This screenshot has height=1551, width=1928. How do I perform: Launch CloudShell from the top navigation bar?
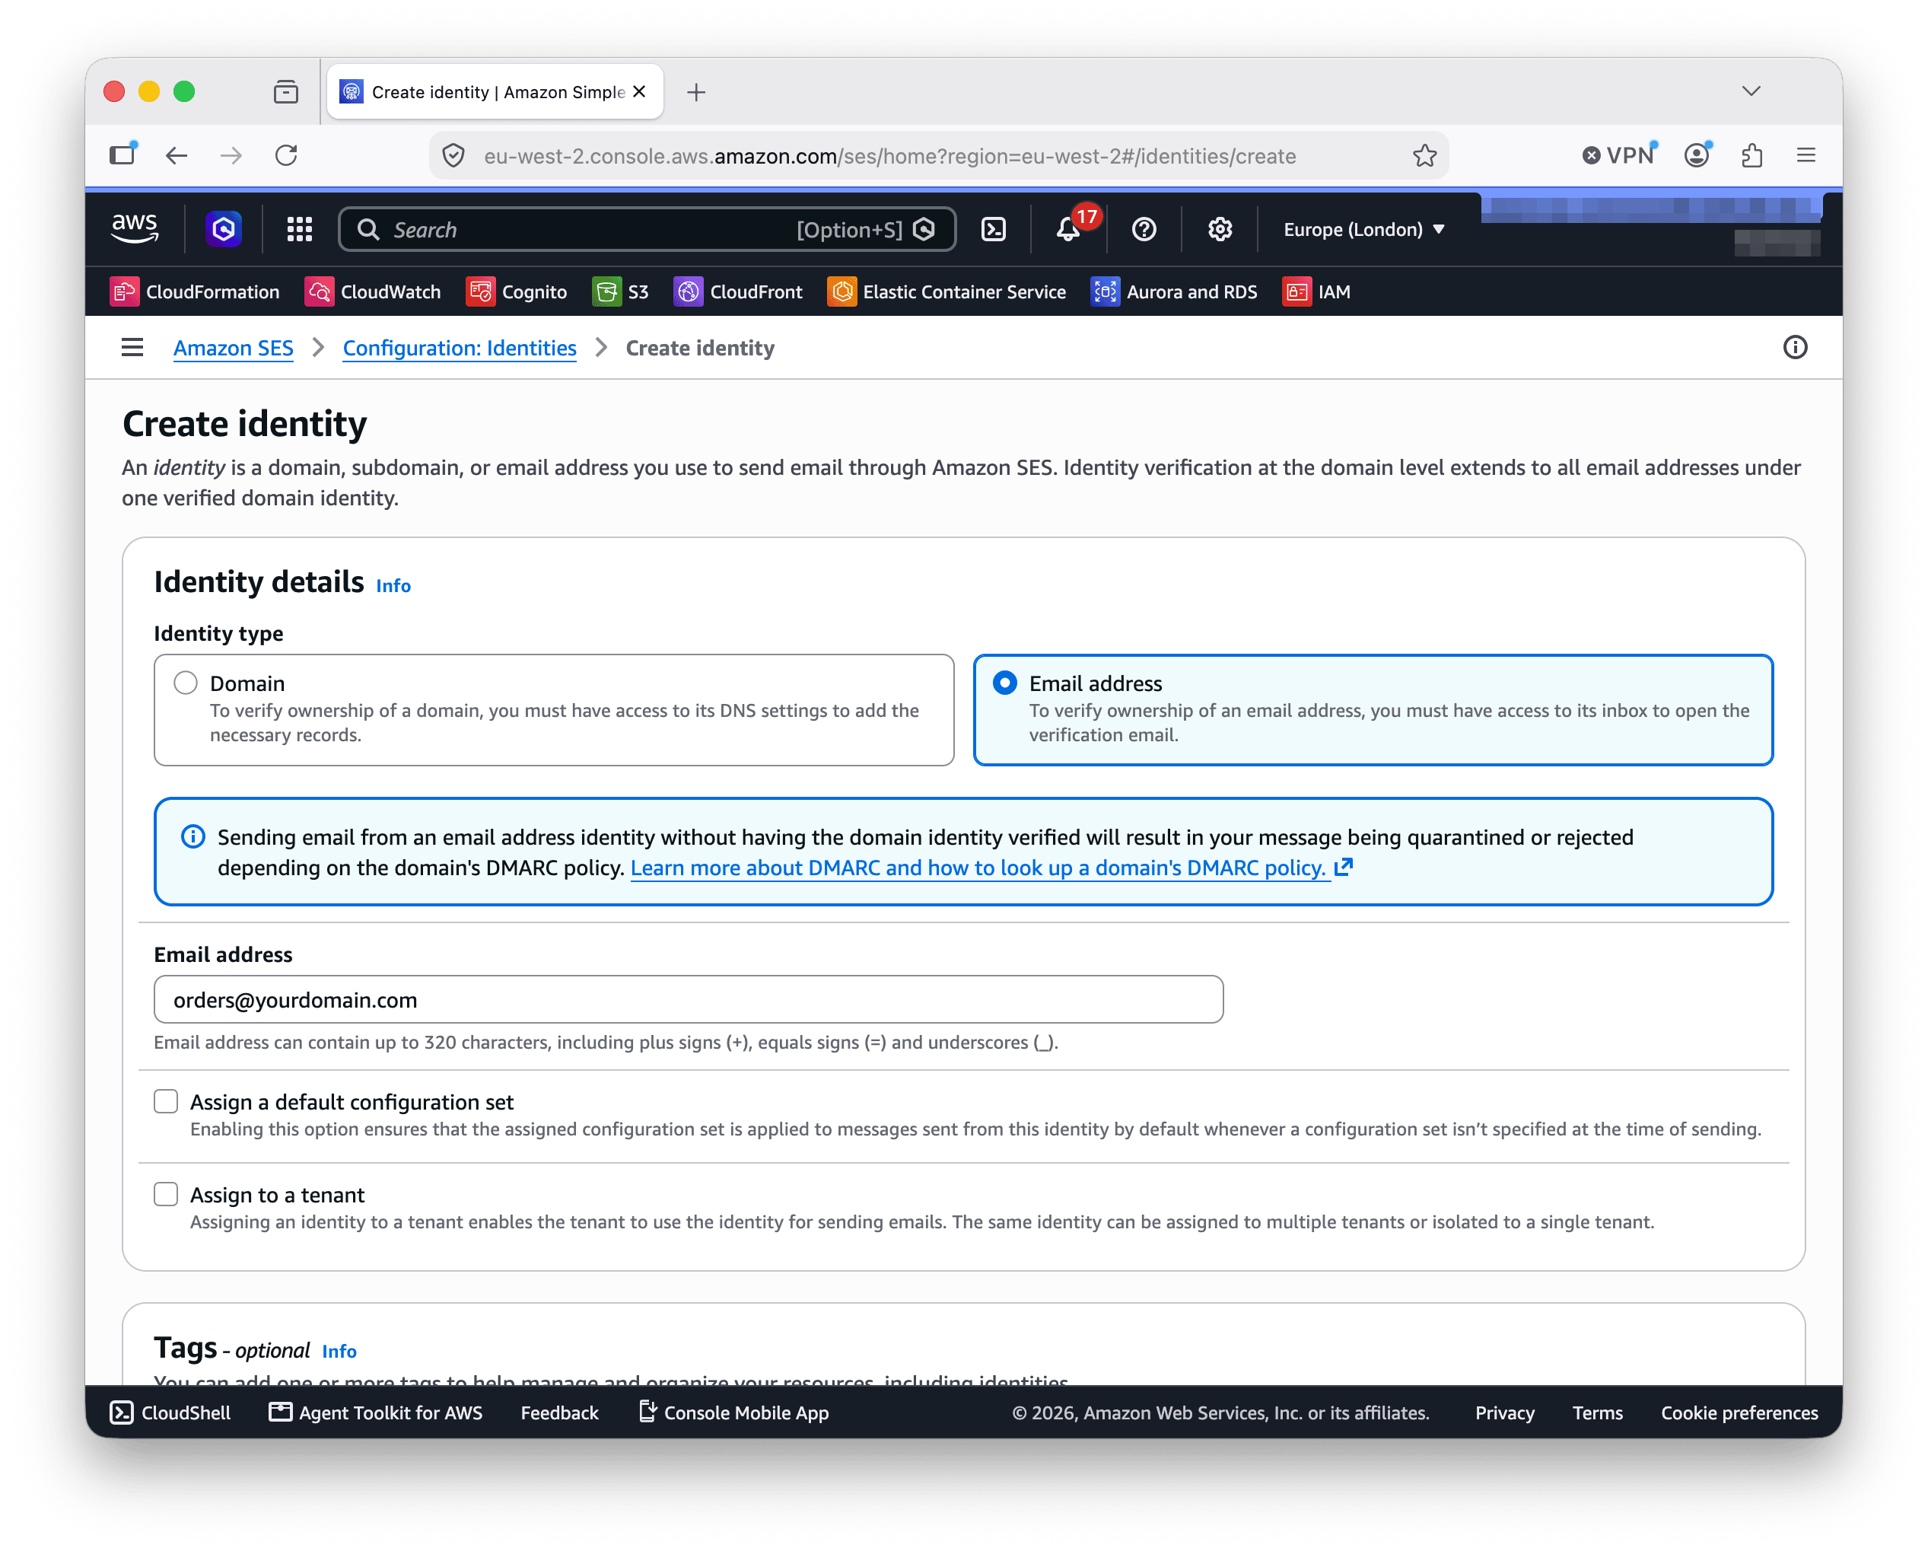[994, 229]
